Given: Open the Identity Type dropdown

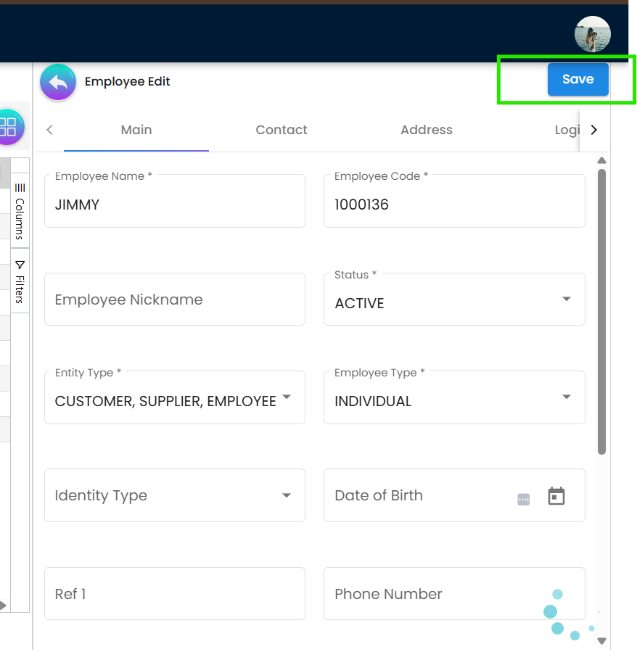Looking at the screenshot, I should point(287,495).
